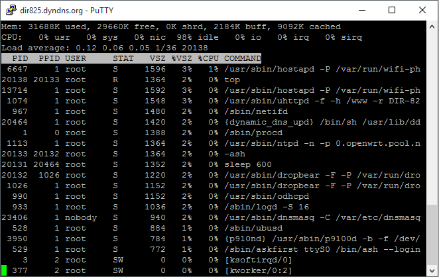This screenshot has height=277, width=439.
Task: Click the {p910nd} command text
Action: (x=322, y=239)
